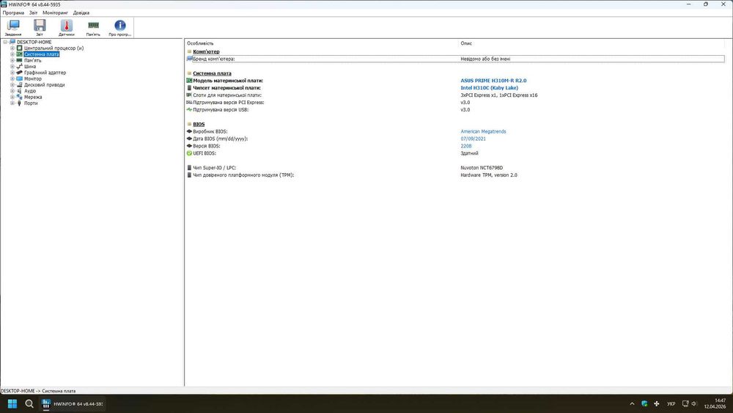
Task: Open the Довідка menu
Action: [x=81, y=12]
